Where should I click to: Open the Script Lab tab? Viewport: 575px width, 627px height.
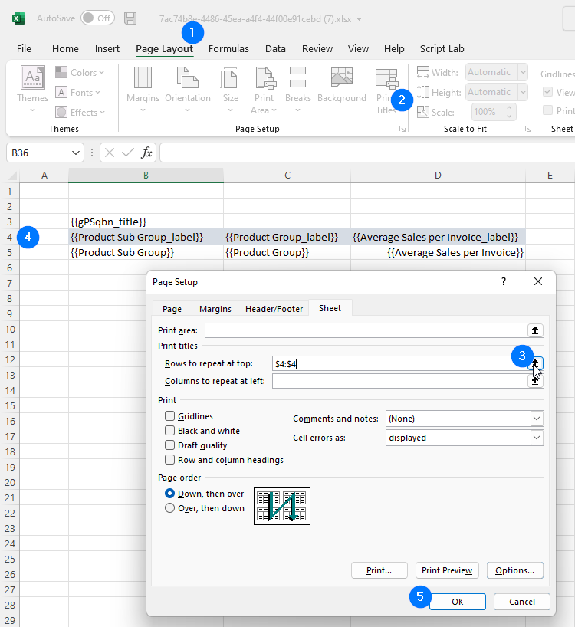(442, 49)
